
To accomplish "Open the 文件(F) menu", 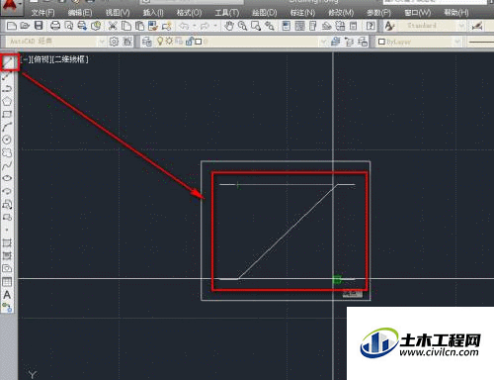I will click(42, 13).
